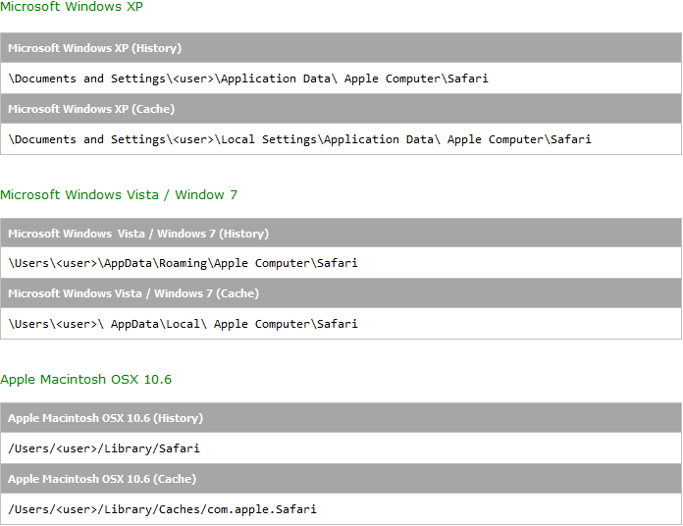The image size is (683, 526).
Task: Click the XP cache path containing 'Local Settings'
Action: click(x=299, y=139)
